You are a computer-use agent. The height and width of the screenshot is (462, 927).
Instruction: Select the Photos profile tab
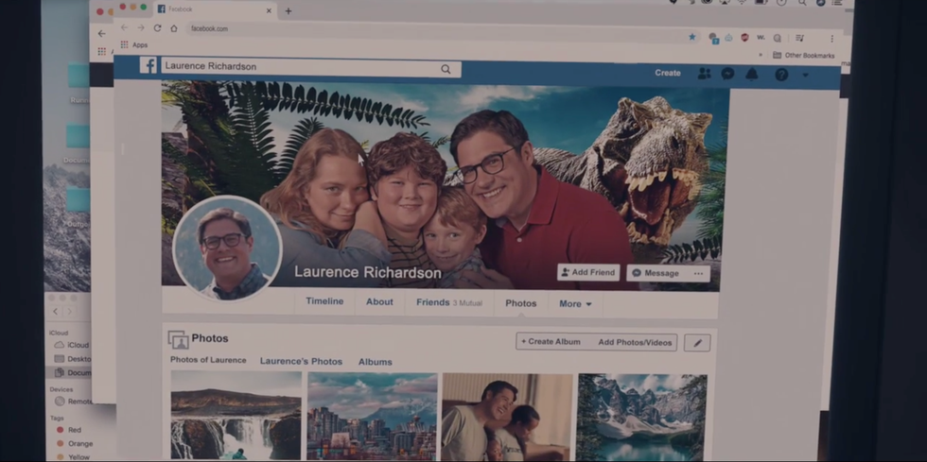click(x=521, y=303)
